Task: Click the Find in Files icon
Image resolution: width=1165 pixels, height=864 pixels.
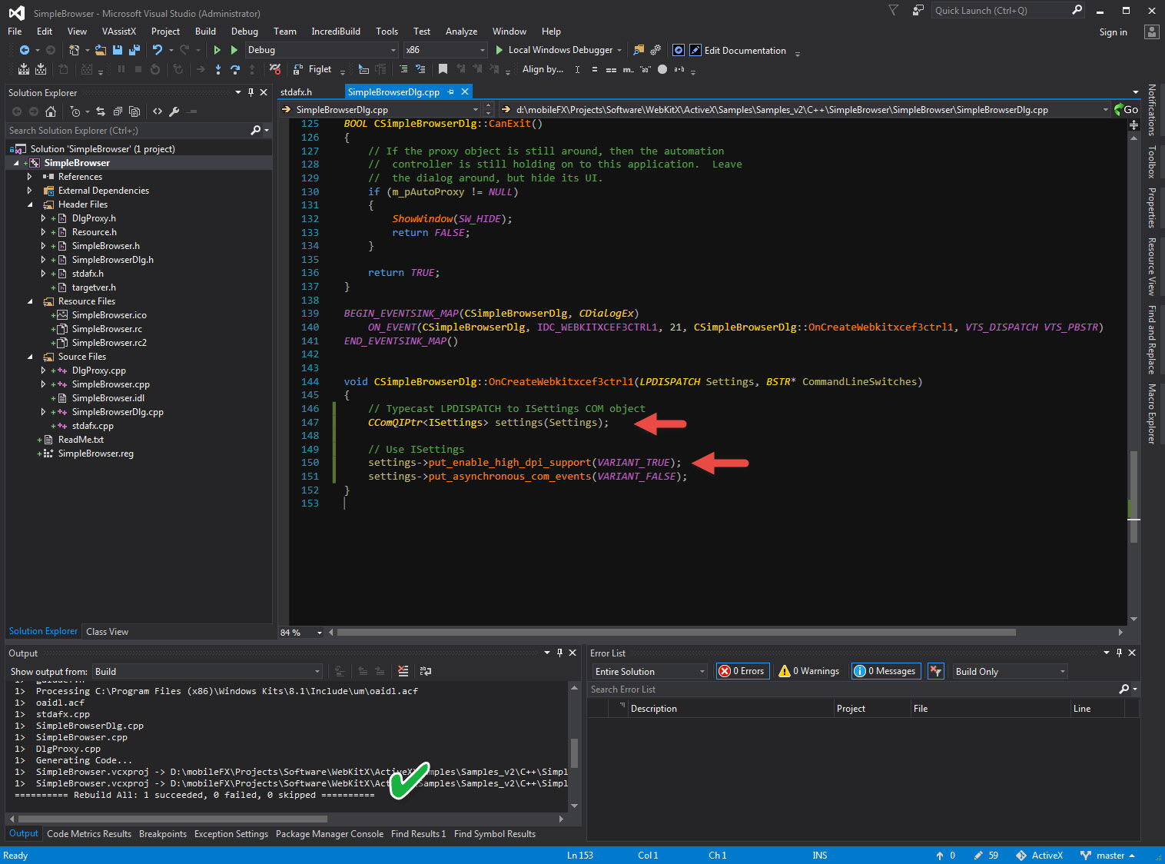Action: (639, 50)
